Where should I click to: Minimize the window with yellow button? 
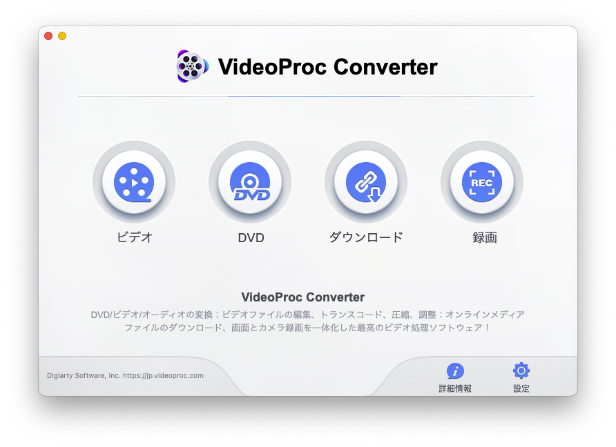point(62,36)
